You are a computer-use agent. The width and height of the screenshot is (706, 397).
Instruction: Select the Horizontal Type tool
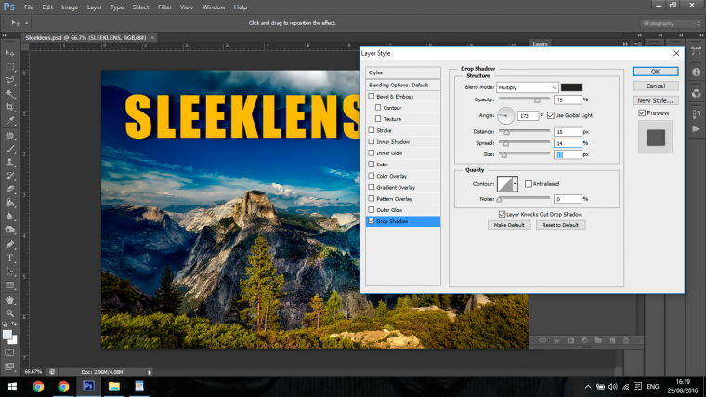9,258
